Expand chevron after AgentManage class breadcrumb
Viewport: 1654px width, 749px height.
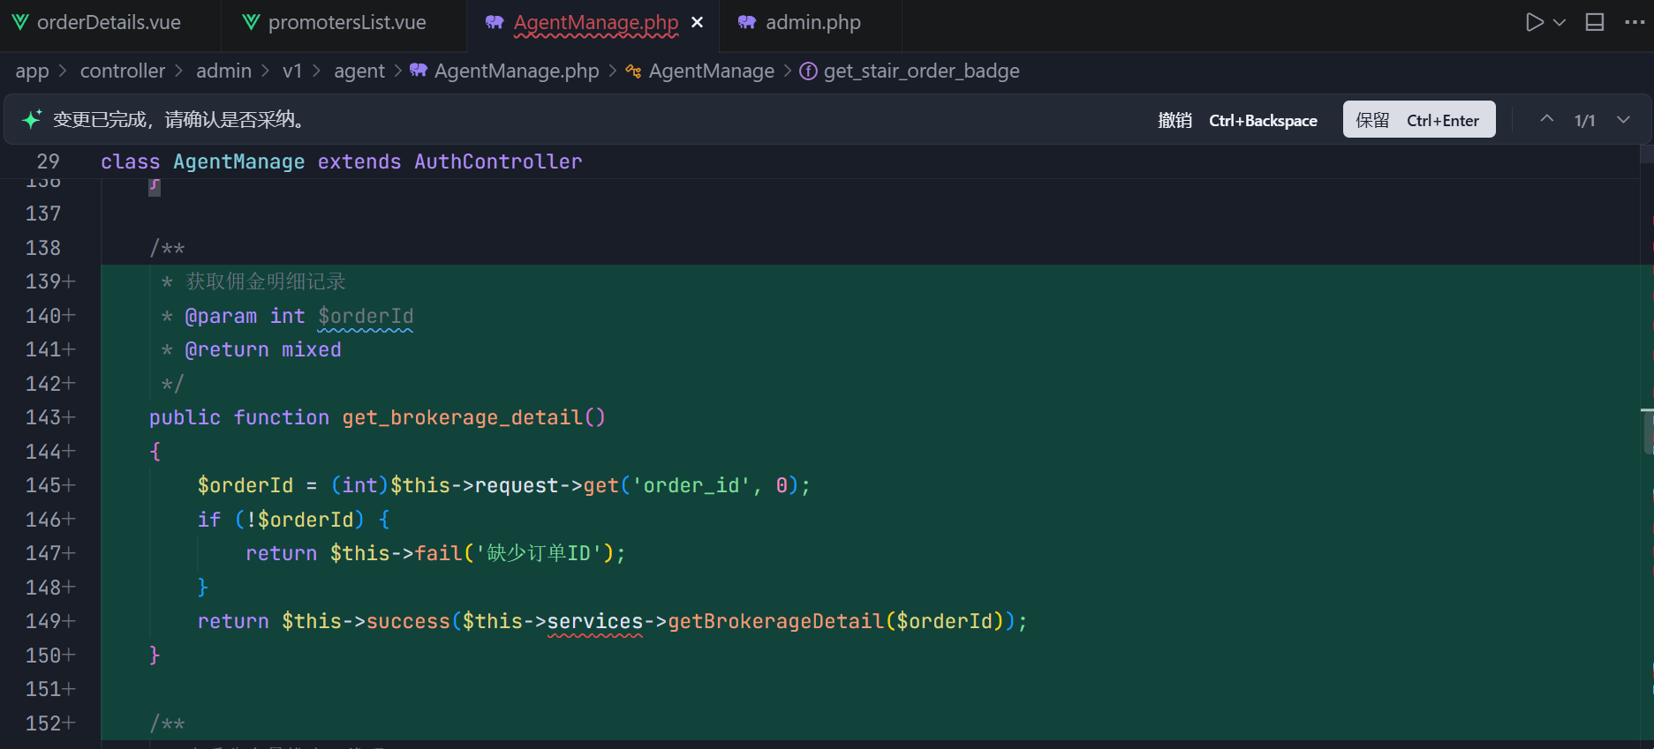pyautogui.click(x=788, y=71)
